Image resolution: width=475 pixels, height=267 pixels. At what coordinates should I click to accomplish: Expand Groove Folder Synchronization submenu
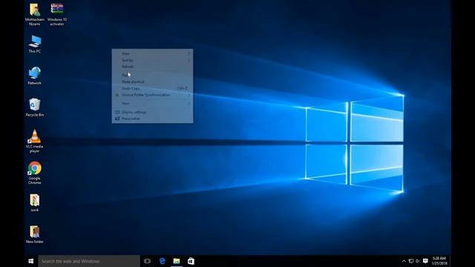[x=152, y=95]
